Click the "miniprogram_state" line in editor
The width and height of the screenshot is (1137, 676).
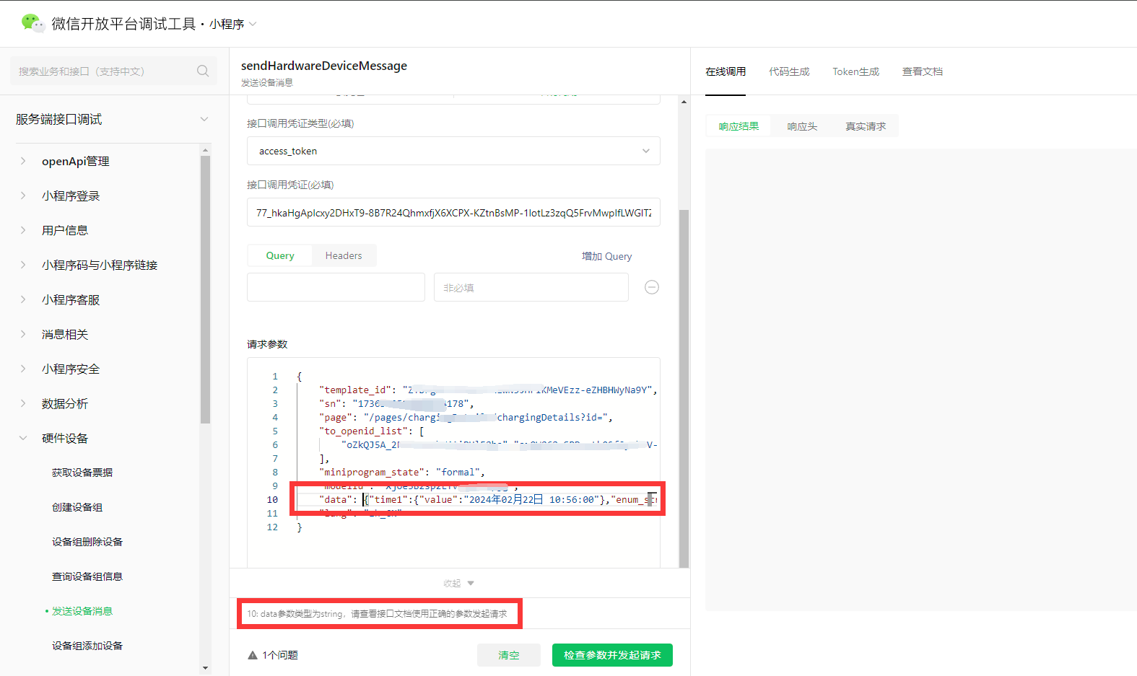coord(402,472)
